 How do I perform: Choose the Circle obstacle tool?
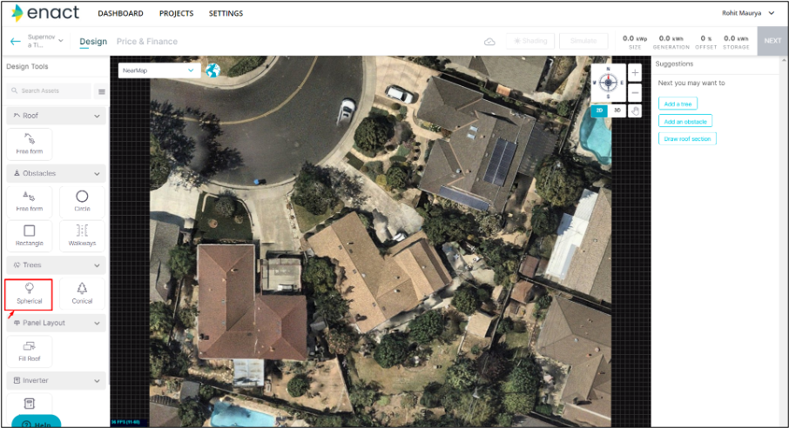[82, 201]
